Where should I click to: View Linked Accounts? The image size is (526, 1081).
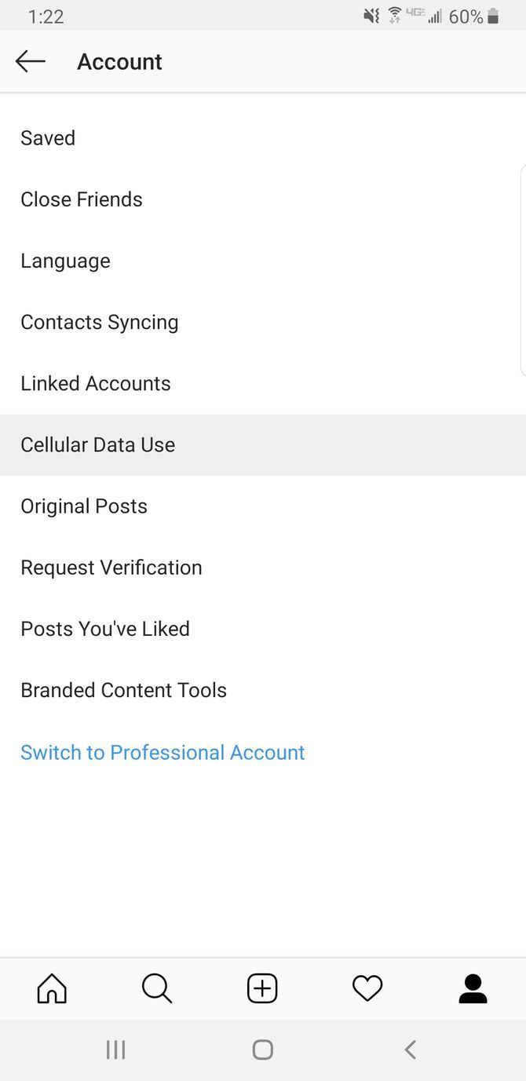pyautogui.click(x=96, y=383)
